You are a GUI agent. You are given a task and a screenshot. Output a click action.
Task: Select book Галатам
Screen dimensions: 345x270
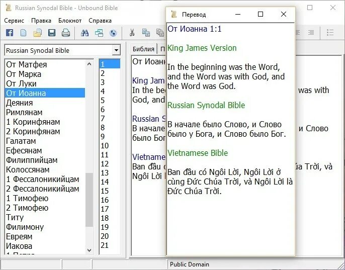tap(45, 141)
